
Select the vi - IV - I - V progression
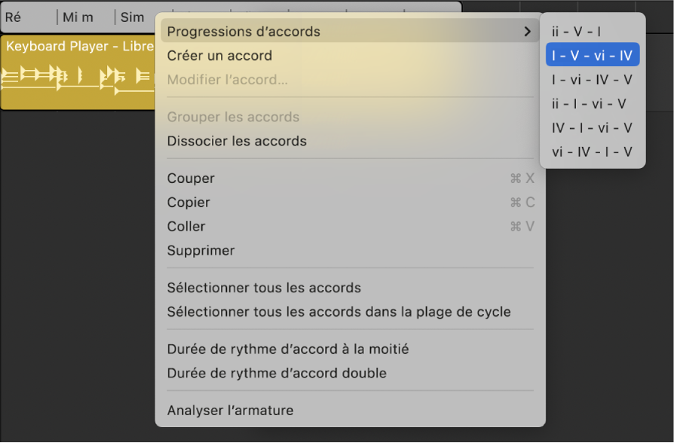click(x=593, y=151)
